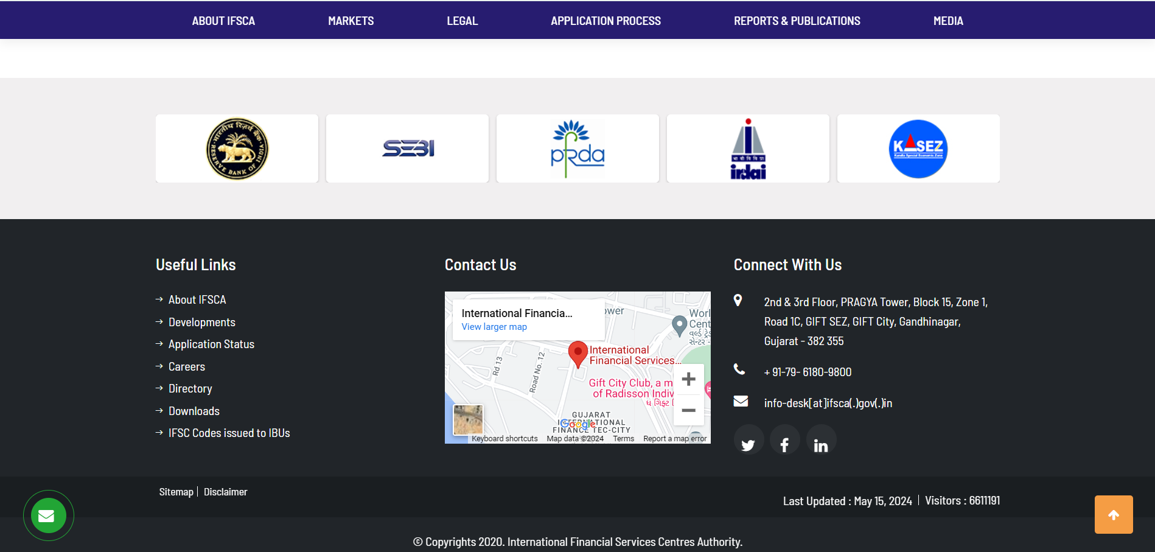Open the Twitter social icon

(748, 440)
